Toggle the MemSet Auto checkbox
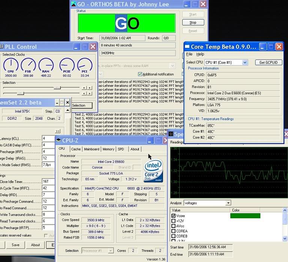 (46, 235)
